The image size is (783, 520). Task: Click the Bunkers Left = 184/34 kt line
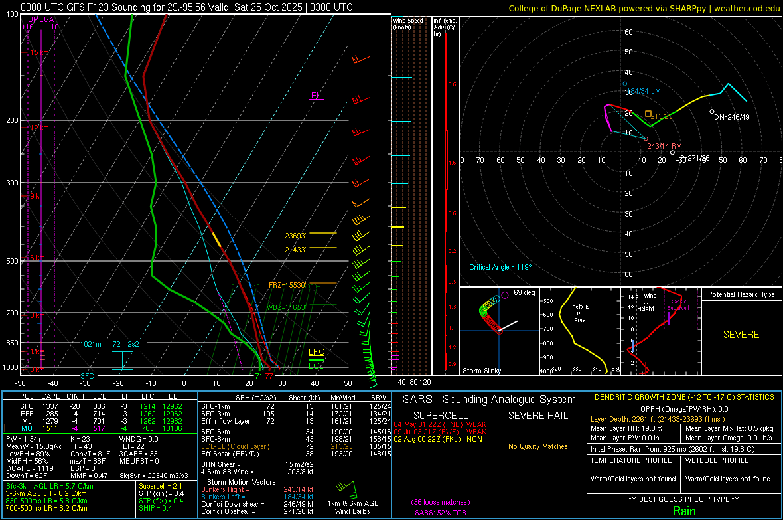pos(257,497)
